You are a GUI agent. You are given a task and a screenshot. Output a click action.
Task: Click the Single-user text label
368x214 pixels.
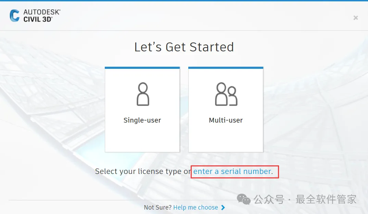(x=142, y=120)
